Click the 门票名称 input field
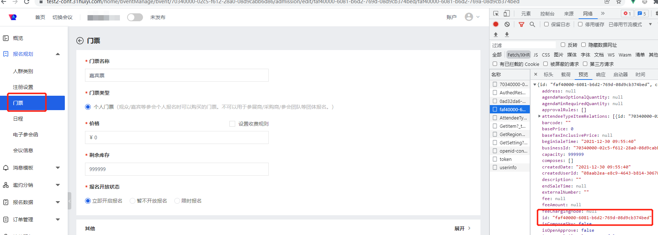This screenshot has height=235, width=658. tap(177, 76)
